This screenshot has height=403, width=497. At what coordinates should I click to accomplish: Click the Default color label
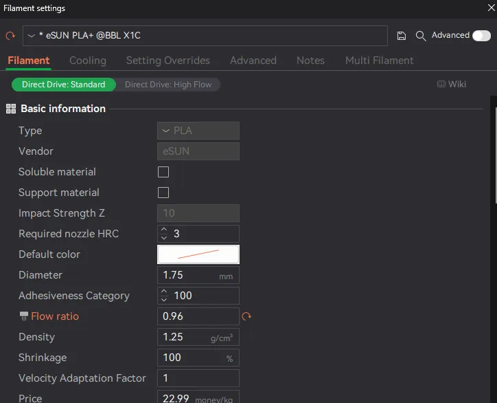coord(49,254)
